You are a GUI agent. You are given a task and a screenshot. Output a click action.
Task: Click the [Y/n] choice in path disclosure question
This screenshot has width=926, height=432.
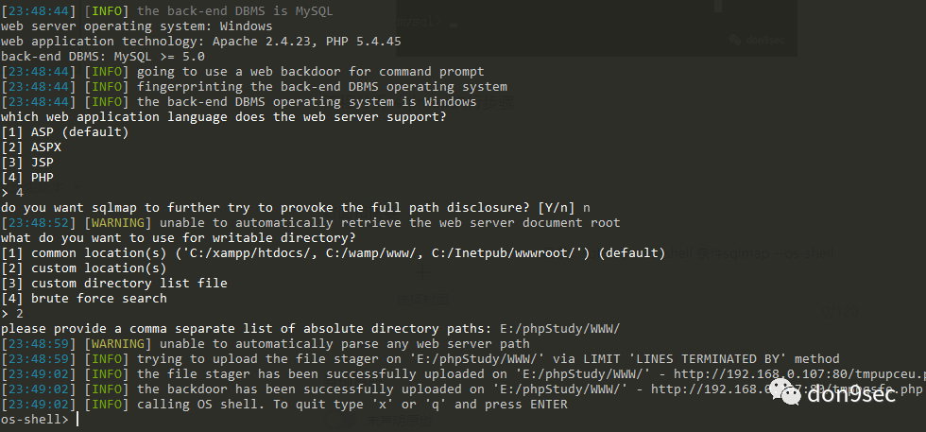(x=557, y=207)
